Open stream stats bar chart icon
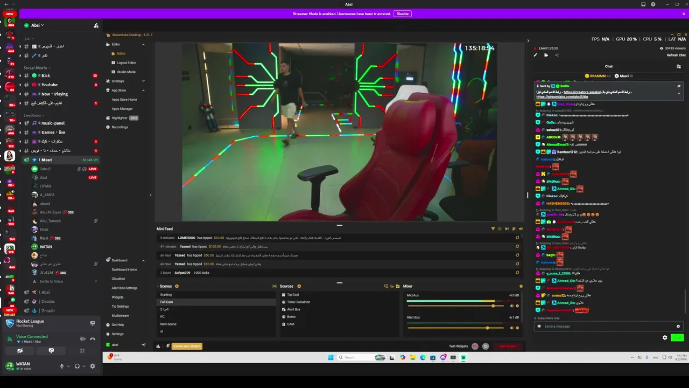The image size is (689, 388). (158, 346)
